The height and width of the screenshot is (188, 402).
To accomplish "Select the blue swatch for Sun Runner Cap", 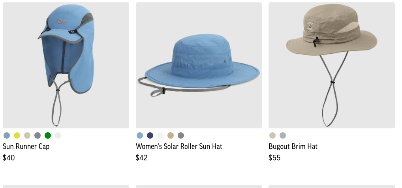I will point(7,135).
